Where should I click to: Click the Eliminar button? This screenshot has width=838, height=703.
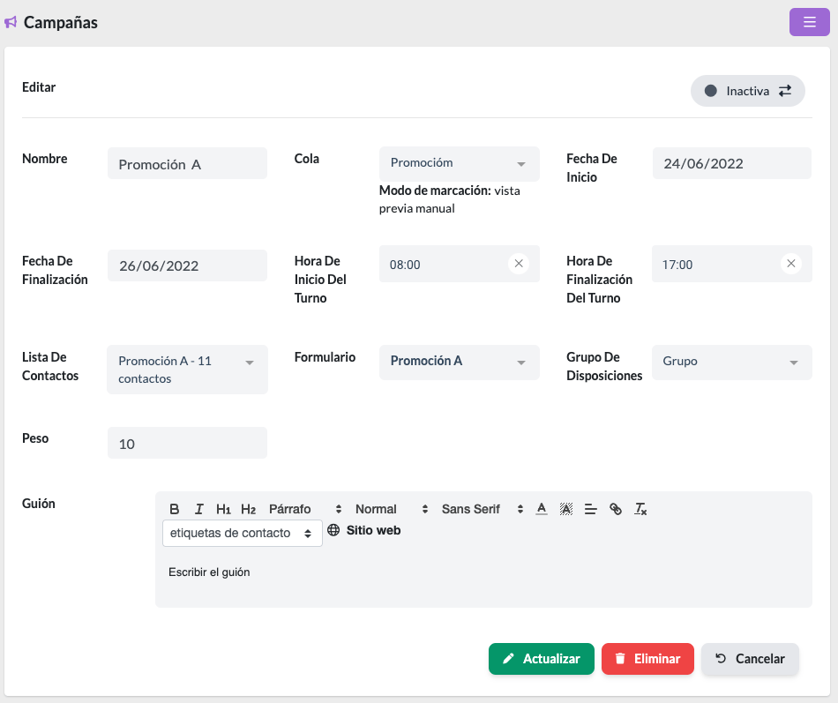647,659
